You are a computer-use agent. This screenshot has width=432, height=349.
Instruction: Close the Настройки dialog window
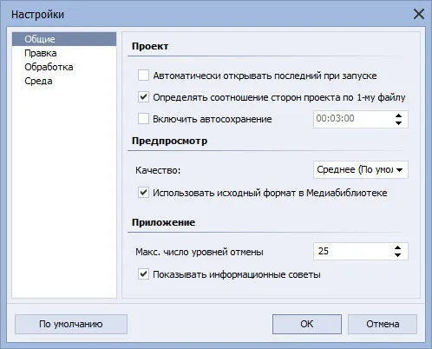click(419, 14)
